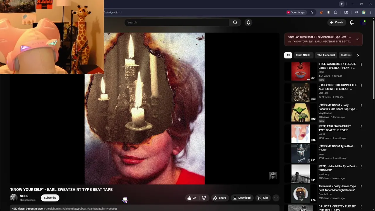
Task: Select The Alchemist filter chip
Action: (x=326, y=55)
